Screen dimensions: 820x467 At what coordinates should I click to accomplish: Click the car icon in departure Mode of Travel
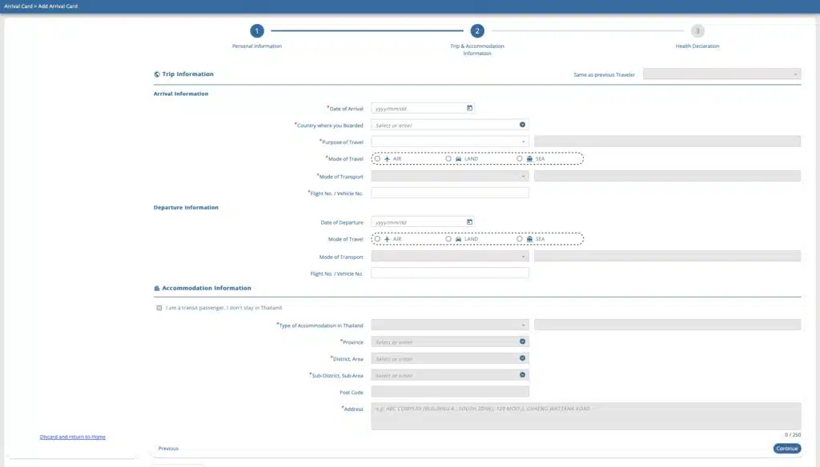click(x=458, y=239)
